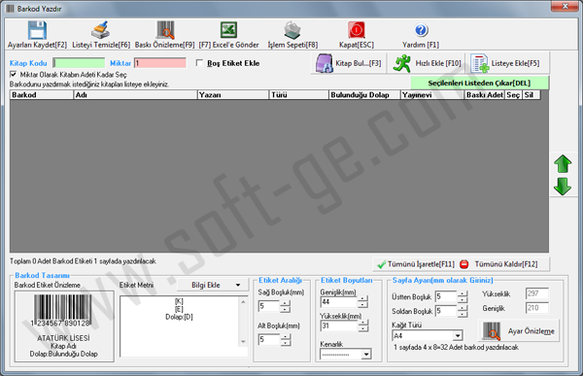Uncheck Miktar Olarak Kitabın Adeti Kadar Seç
The width and height of the screenshot is (583, 376).
tap(14, 75)
